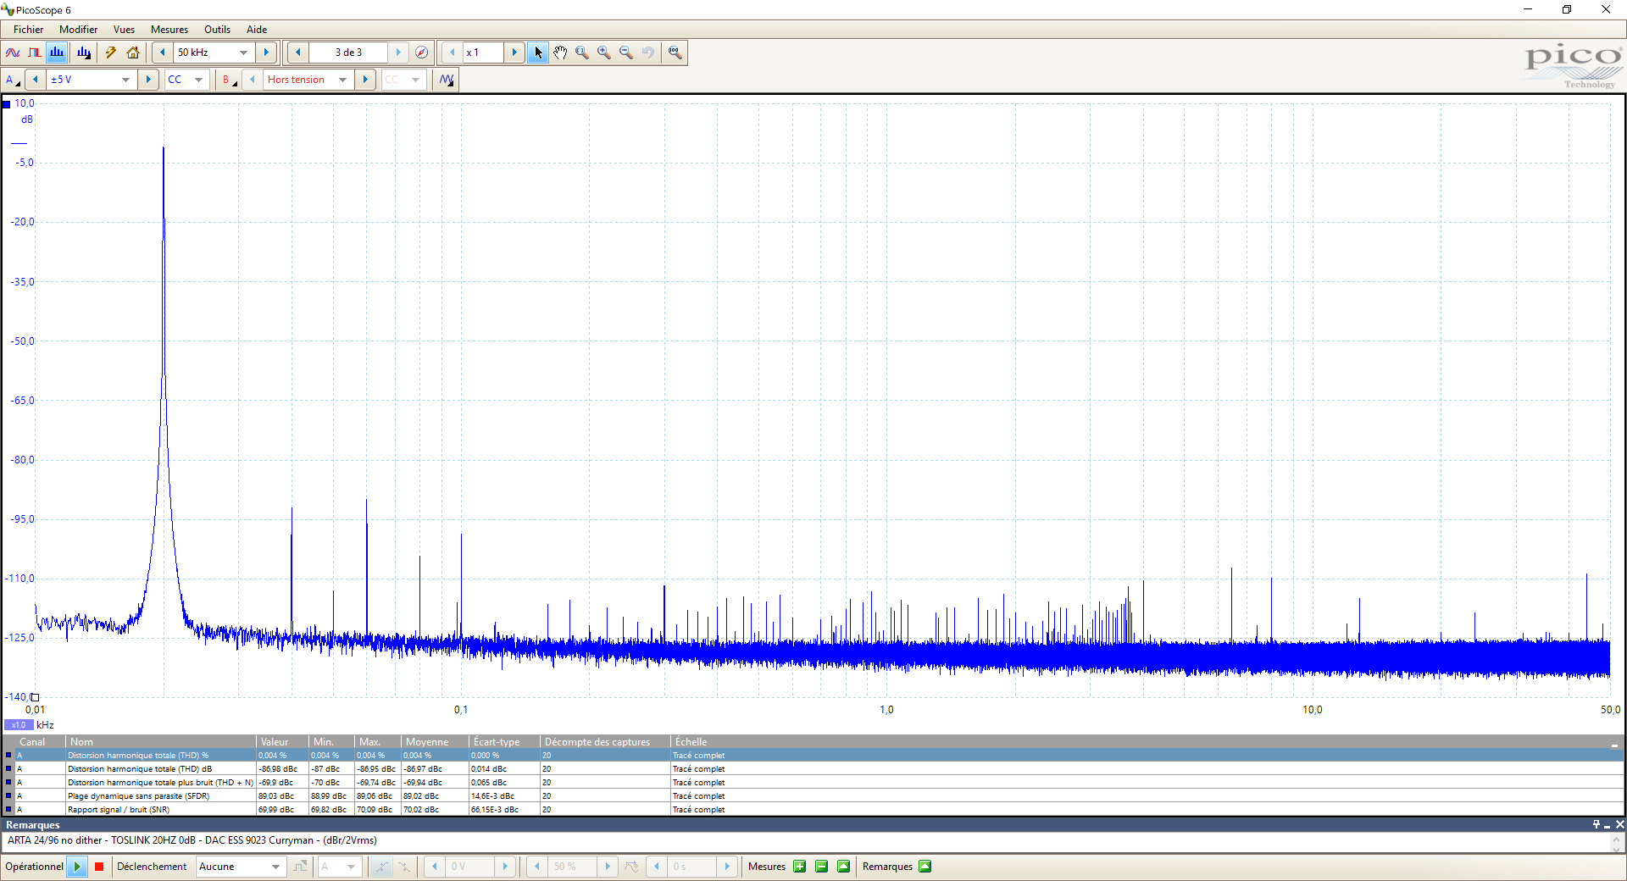Decrease spectrum range from 50 kHz

[163, 53]
